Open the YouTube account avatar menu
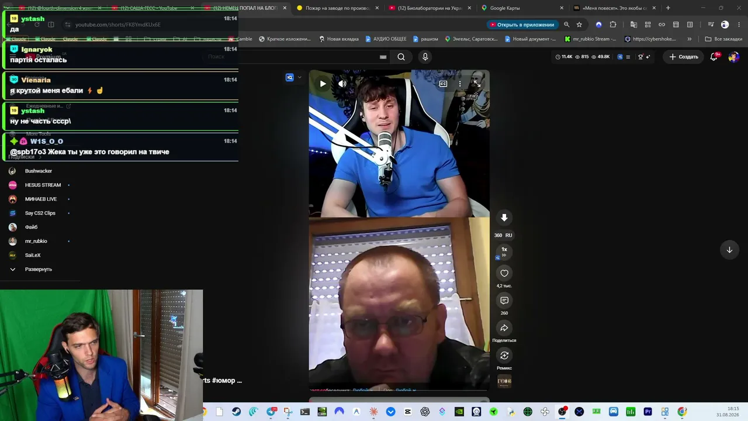Viewport: 748px width, 421px height. click(734, 57)
